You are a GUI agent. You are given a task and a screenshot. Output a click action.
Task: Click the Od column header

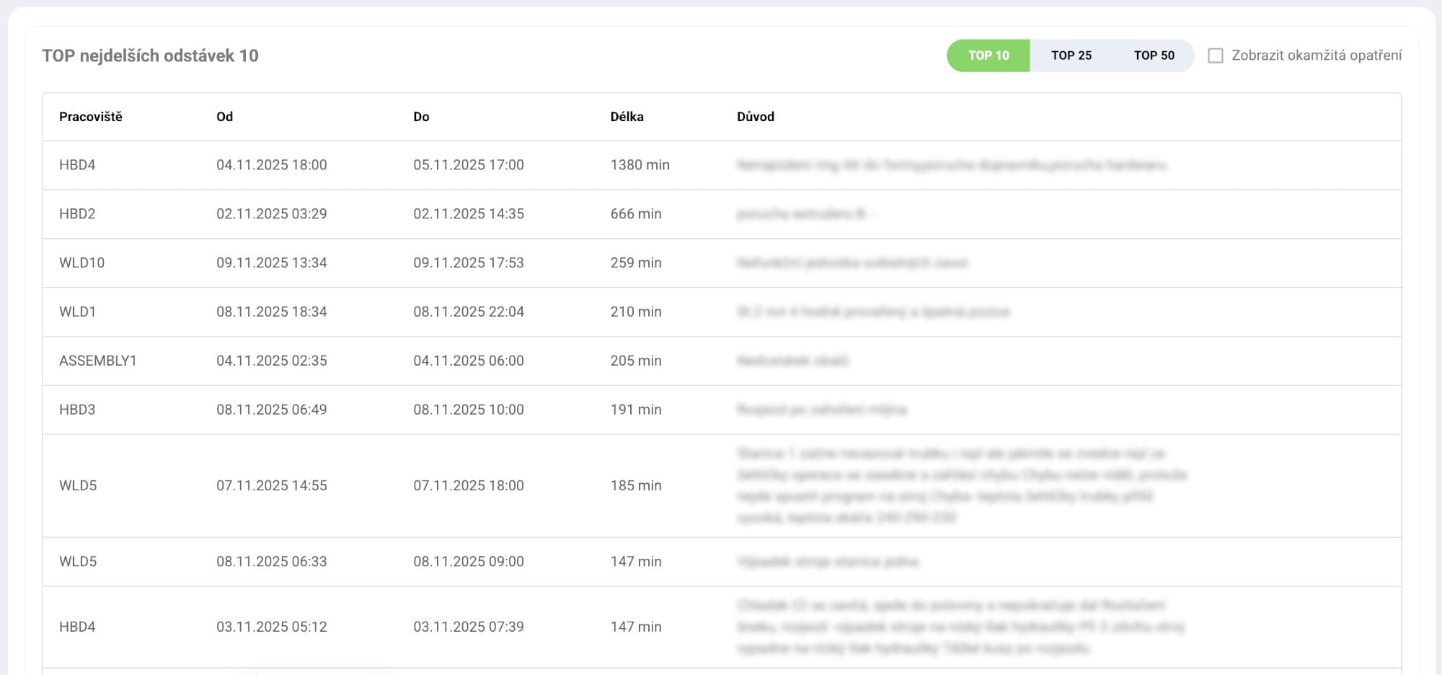click(x=224, y=116)
